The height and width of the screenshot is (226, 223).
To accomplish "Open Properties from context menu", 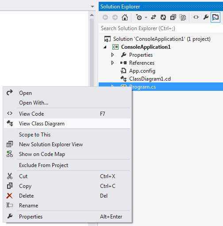I will 67,217.
